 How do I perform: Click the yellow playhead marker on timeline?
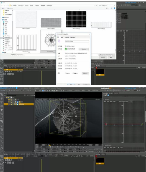click(x=50, y=145)
